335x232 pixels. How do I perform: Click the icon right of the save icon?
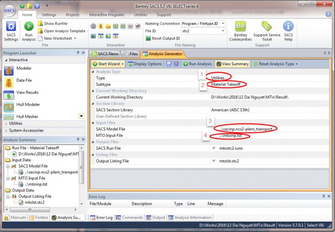(x=176, y=64)
